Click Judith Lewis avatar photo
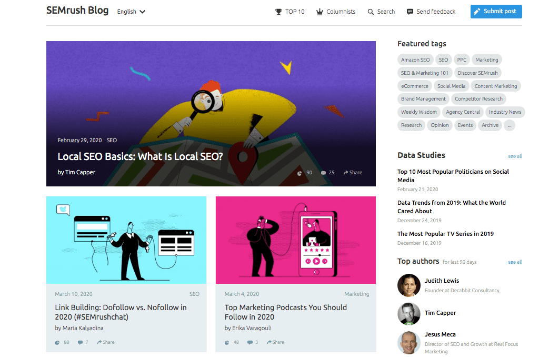Image resolution: width=549 pixels, height=357 pixels. coord(408,285)
